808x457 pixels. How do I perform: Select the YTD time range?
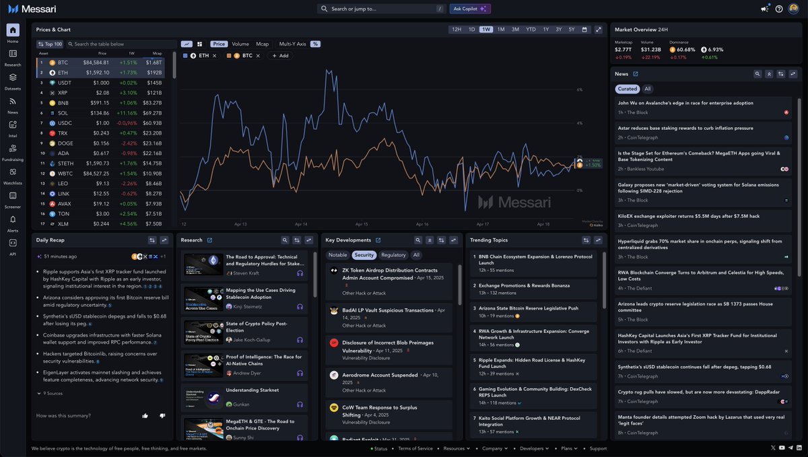click(531, 30)
